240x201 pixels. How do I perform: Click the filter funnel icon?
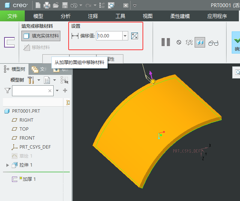coord(7,91)
